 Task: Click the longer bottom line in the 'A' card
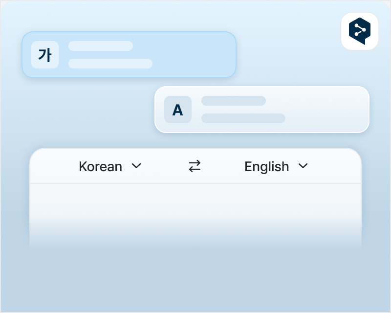tap(243, 118)
